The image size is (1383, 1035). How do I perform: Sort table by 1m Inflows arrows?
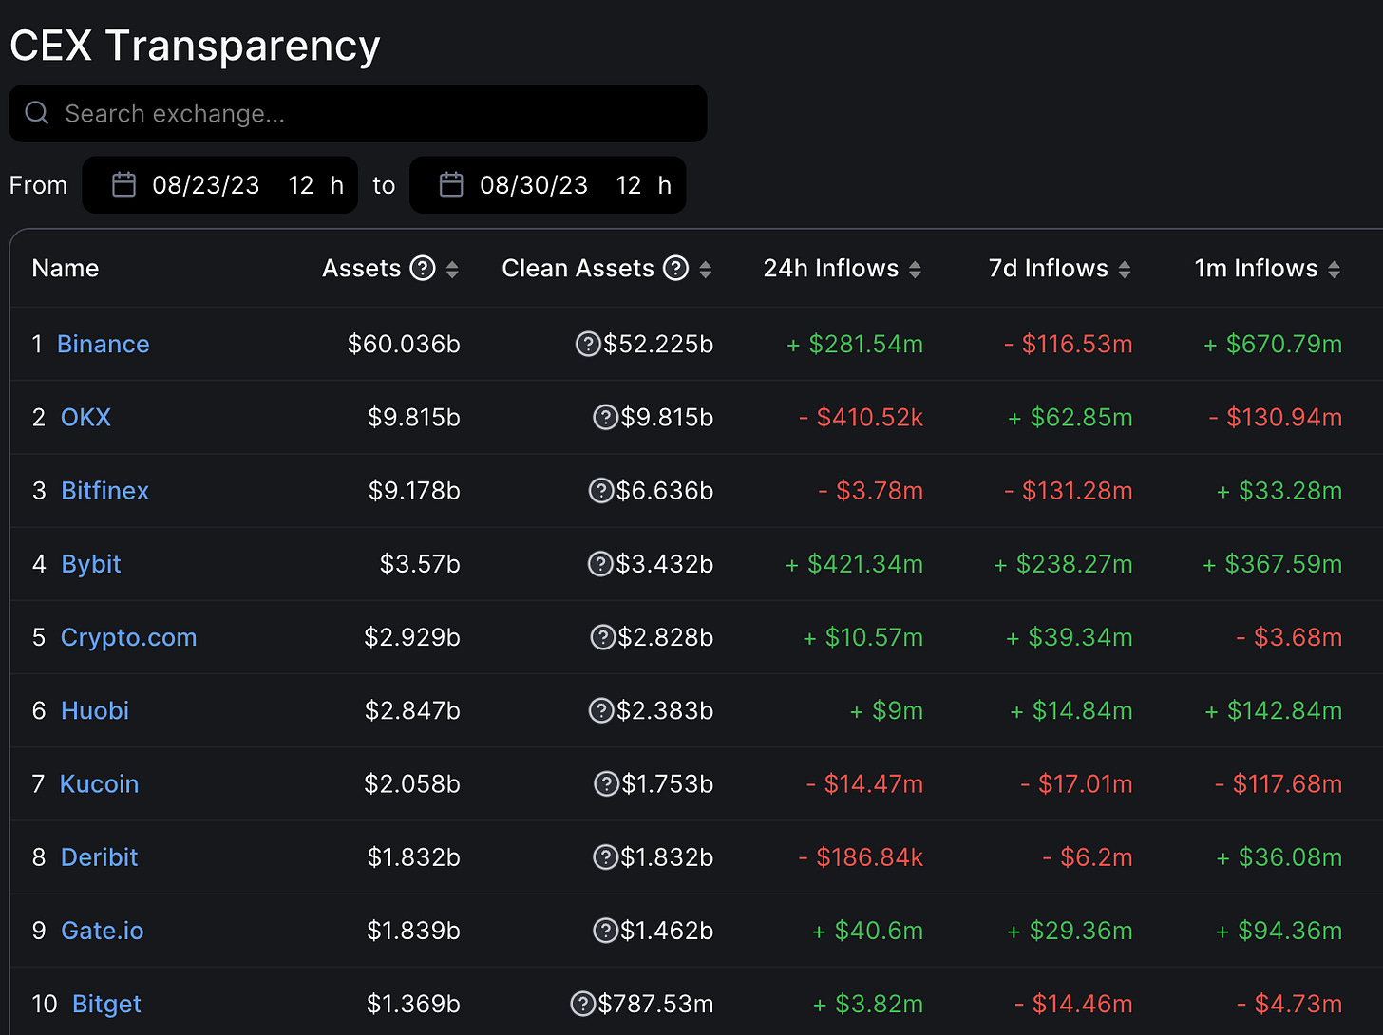click(1334, 270)
